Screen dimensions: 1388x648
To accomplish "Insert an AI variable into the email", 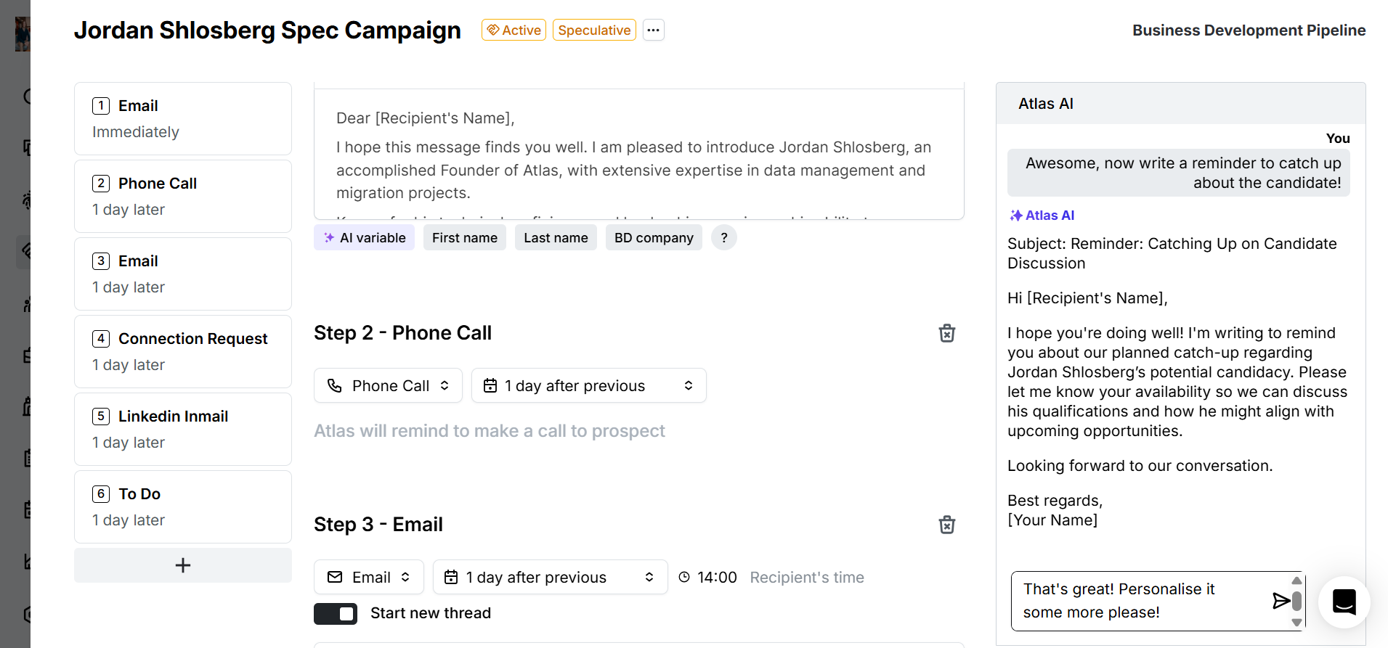I will click(365, 238).
